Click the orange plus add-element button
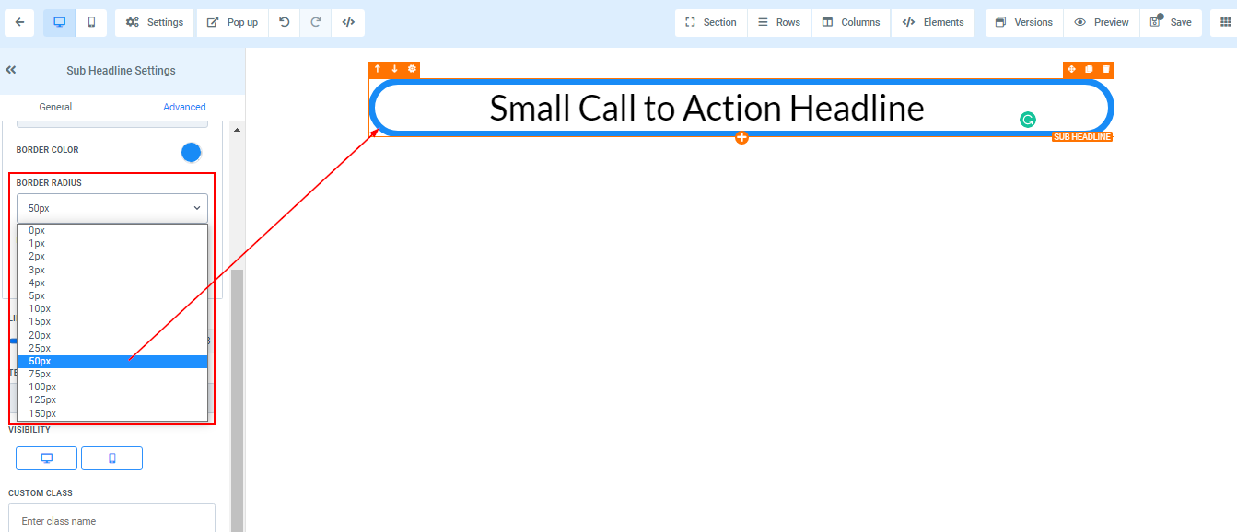 click(741, 137)
